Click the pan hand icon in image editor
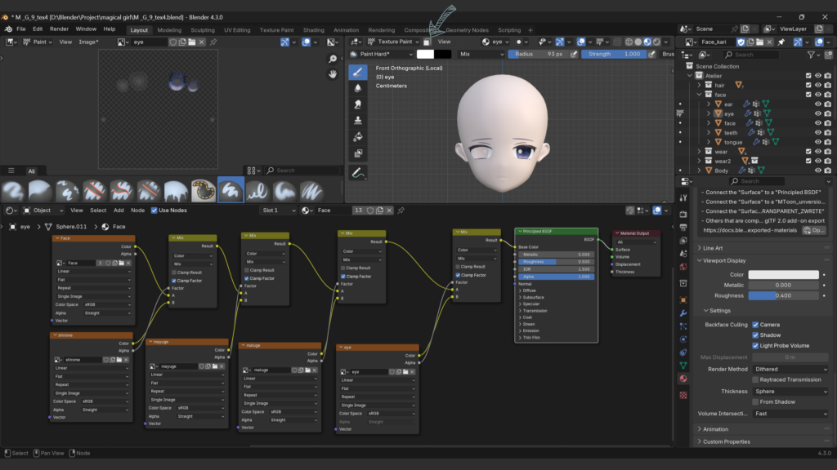This screenshot has width=837, height=470. pyautogui.click(x=333, y=73)
